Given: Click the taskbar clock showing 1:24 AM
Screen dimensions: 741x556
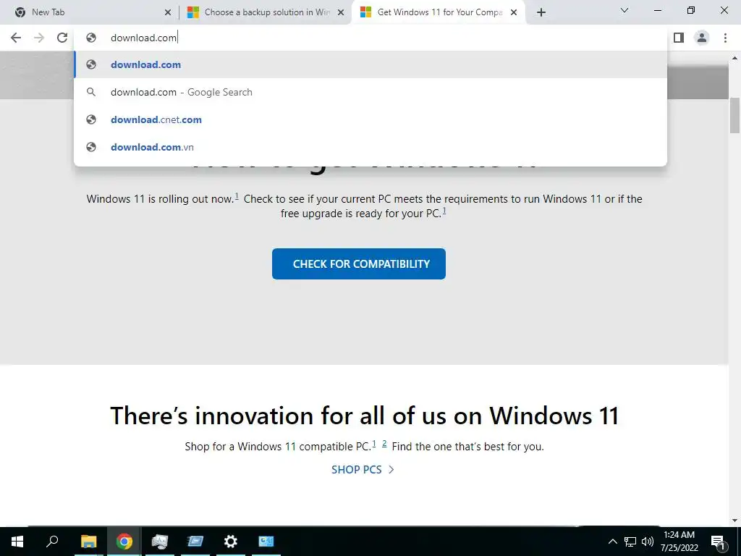Looking at the screenshot, I should coord(679,542).
